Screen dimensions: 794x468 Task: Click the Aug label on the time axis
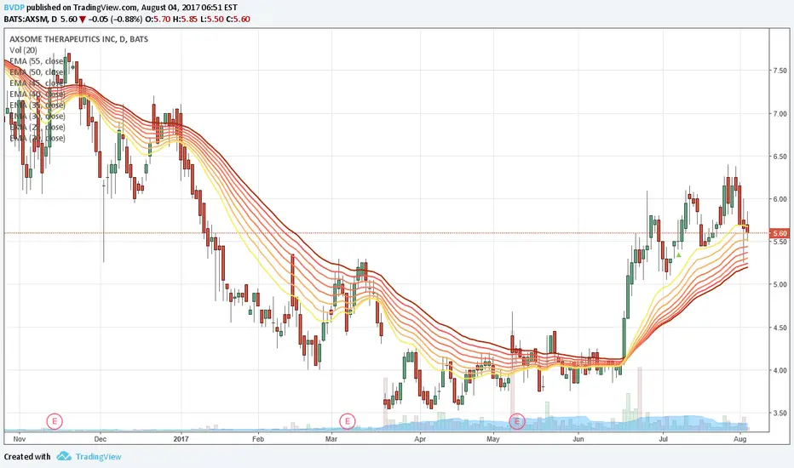(x=740, y=439)
